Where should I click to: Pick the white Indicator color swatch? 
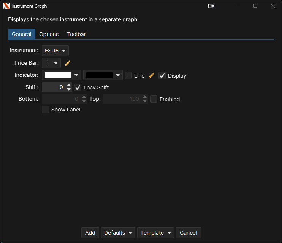tap(58, 75)
